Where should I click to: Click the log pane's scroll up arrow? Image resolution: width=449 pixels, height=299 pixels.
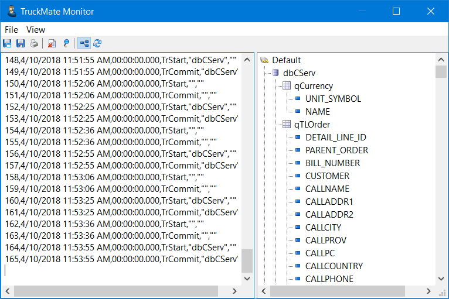tap(247, 59)
